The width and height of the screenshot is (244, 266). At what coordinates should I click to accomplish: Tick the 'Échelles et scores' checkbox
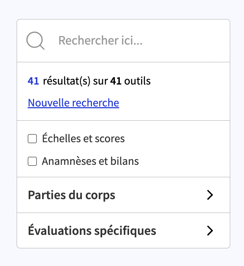pos(32,139)
